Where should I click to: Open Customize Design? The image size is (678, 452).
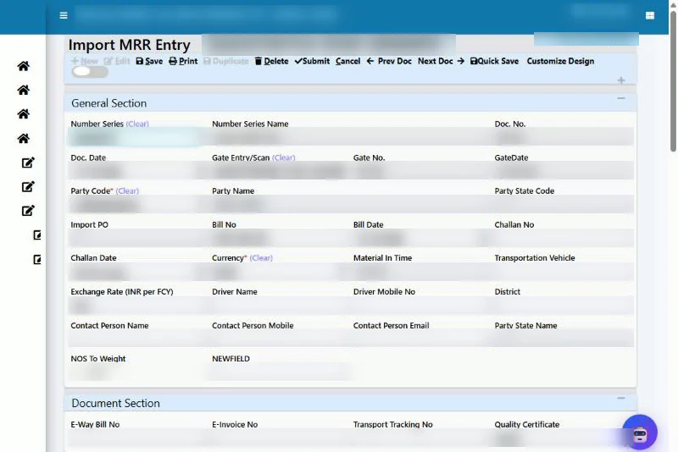(x=560, y=61)
